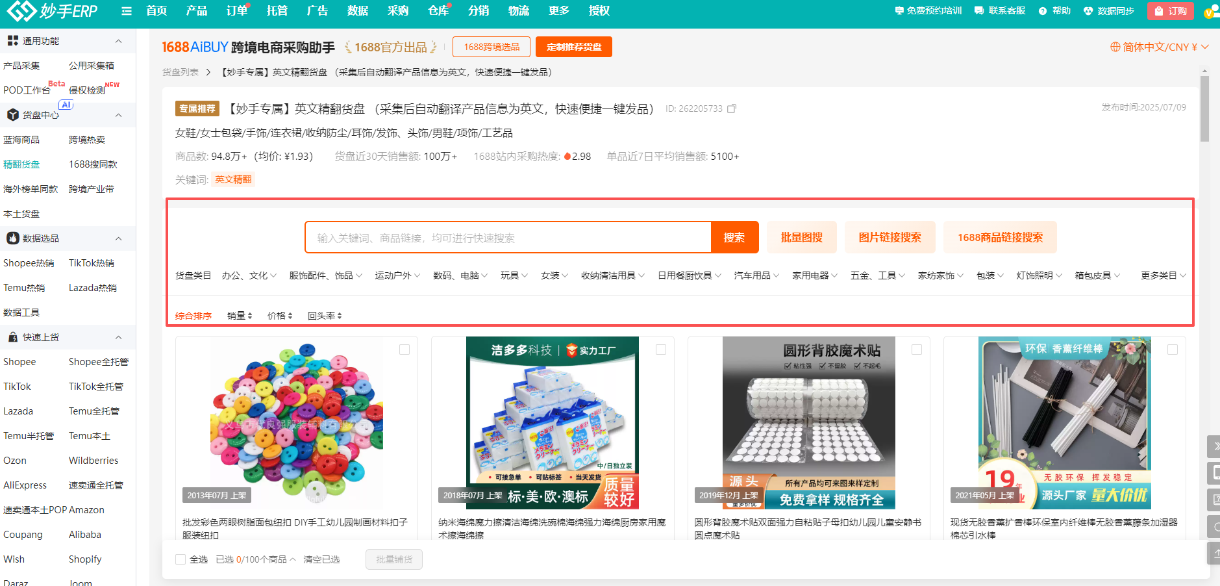Click the 免费预约培训 training icon
Screen dimensions: 1220x586
899,11
